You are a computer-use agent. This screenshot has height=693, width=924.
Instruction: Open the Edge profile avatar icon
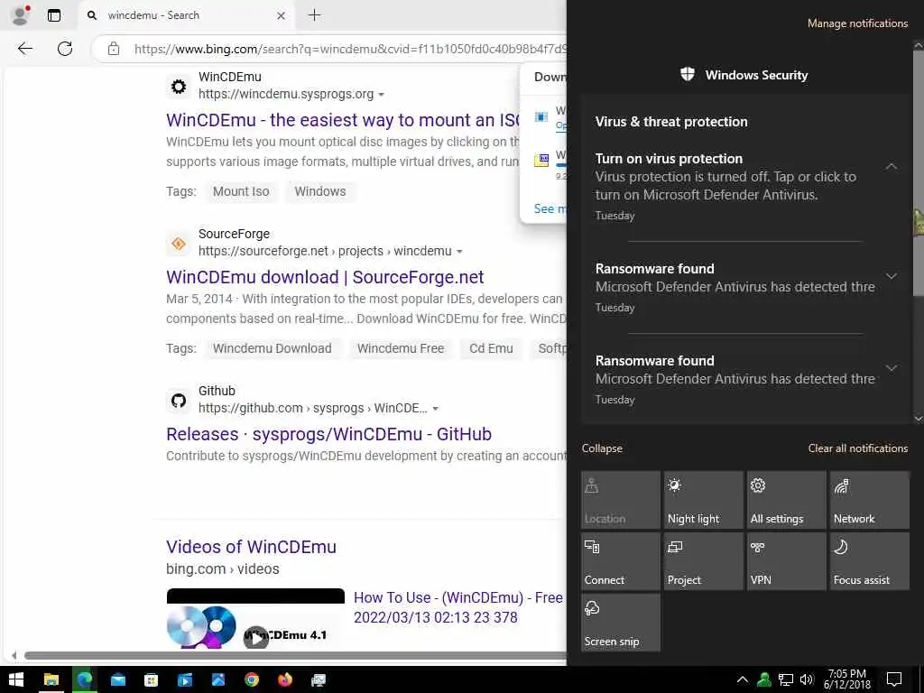(21, 14)
